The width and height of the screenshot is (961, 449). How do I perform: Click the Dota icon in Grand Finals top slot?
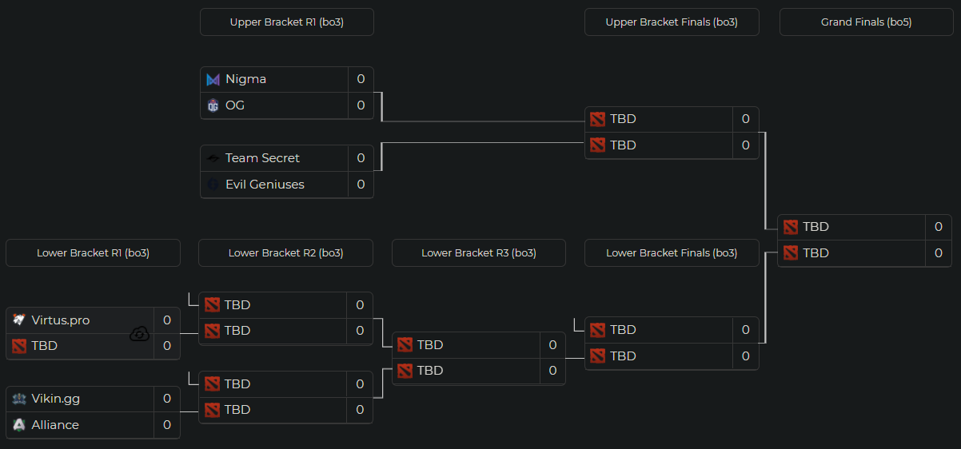coord(791,227)
